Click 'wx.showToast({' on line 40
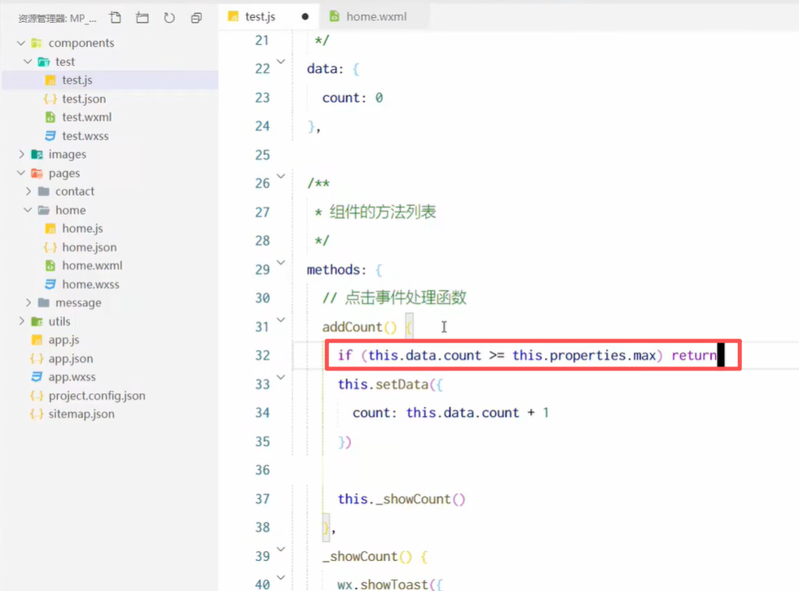Viewport: 799px width, 591px height. [390, 584]
